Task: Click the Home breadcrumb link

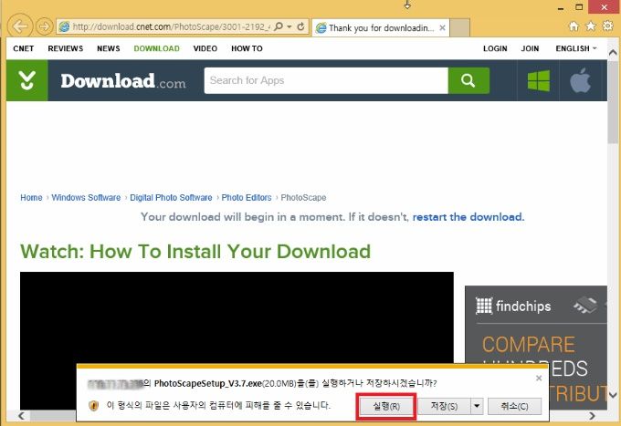Action: click(31, 197)
